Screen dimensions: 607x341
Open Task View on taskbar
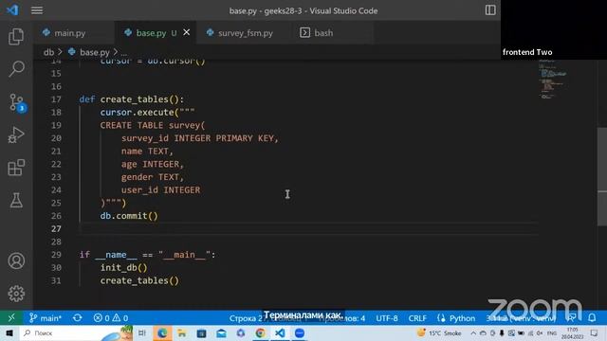(142, 332)
